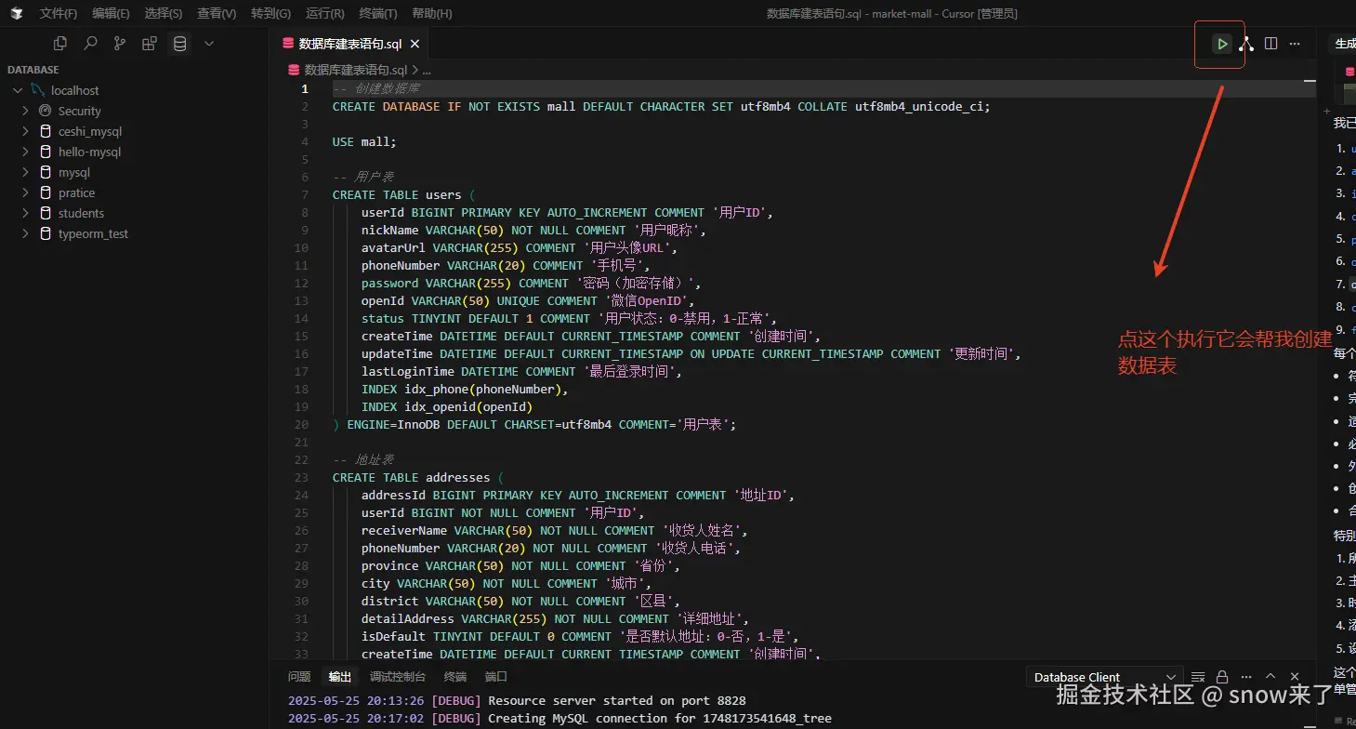This screenshot has width=1356, height=729.
Task: Open the 编辑(E) menu
Action: tap(111, 13)
